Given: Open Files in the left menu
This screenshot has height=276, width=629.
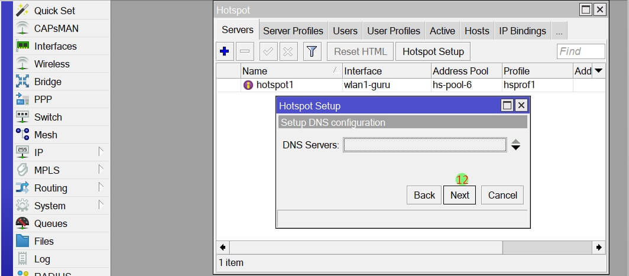Looking at the screenshot, I should 44,241.
